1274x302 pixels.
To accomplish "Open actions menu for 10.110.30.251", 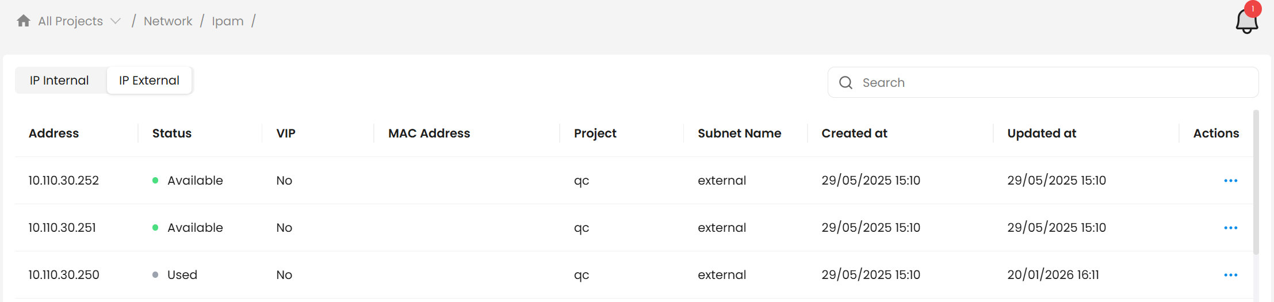I will click(1230, 228).
